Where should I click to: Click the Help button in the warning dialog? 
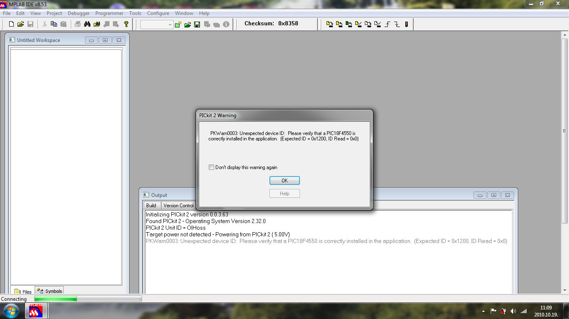pos(284,194)
